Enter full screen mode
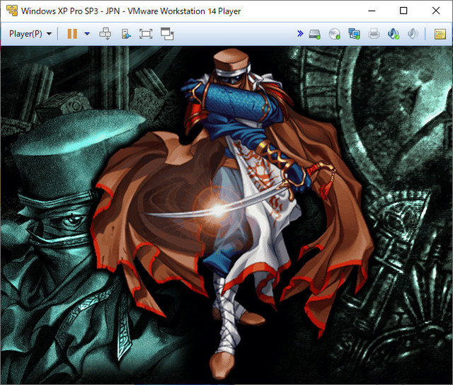The width and height of the screenshot is (453, 385). click(x=146, y=34)
